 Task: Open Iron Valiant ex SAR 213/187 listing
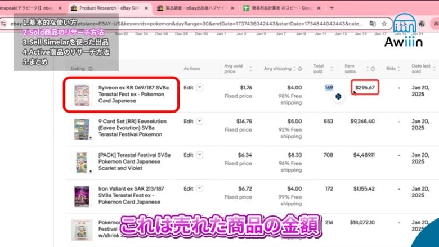(131, 195)
